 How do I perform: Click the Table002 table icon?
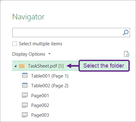[25, 85]
